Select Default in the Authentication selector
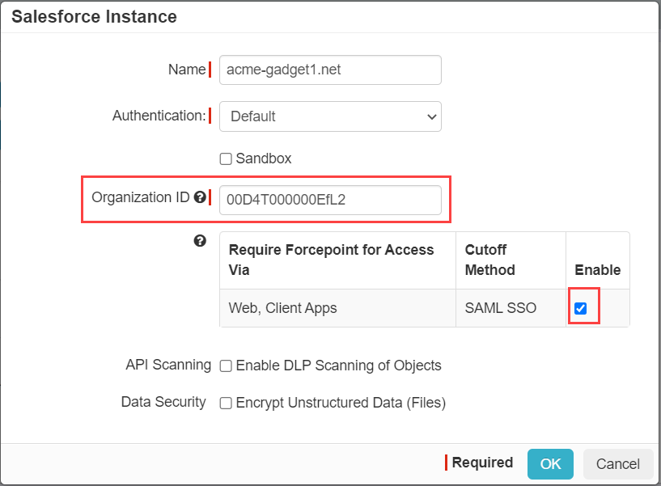The height and width of the screenshot is (486, 661). [x=330, y=116]
